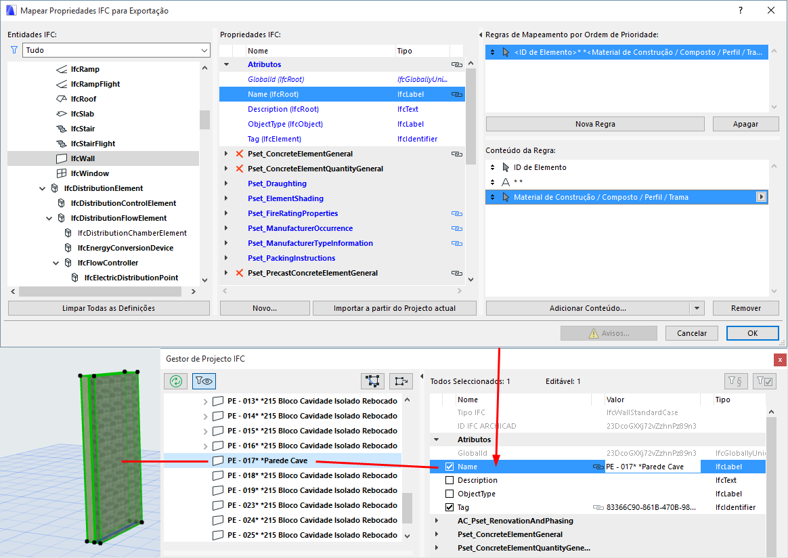Screen dimensions: 788x558
Task: Select the IfcRampFlight entity
Action: tap(95, 84)
